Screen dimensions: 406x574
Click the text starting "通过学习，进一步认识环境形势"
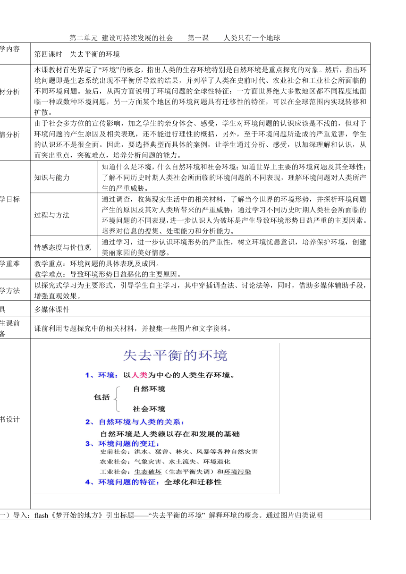[x=234, y=247]
